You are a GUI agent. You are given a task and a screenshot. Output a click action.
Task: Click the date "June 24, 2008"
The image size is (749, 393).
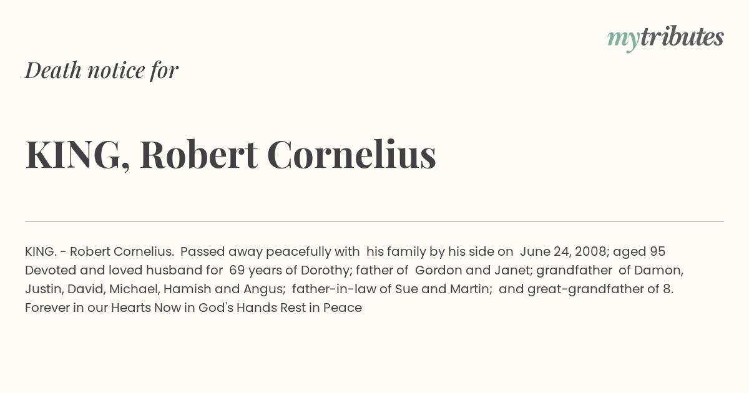[x=563, y=252]
